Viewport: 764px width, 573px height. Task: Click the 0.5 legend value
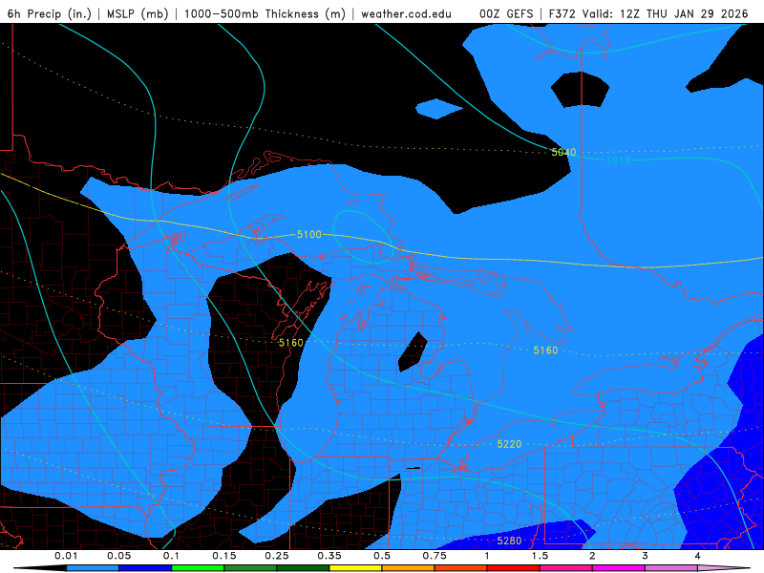tap(382, 556)
